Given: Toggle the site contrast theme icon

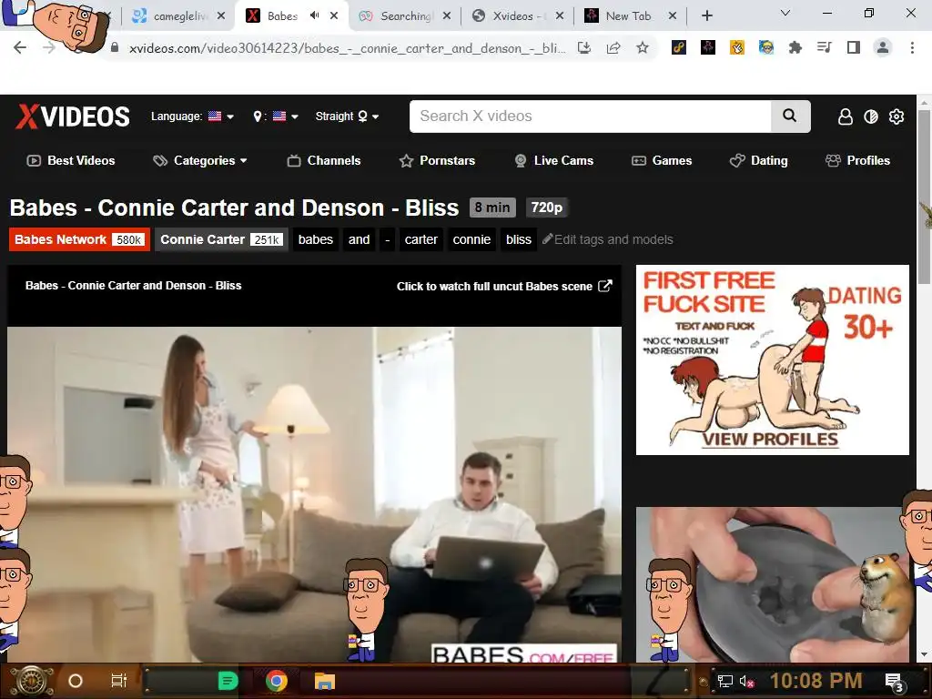Looking at the screenshot, I should click(x=871, y=116).
